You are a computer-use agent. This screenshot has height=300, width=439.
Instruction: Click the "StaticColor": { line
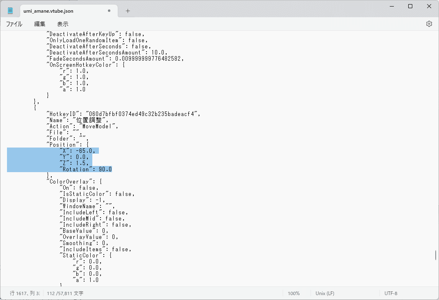click(x=85, y=255)
